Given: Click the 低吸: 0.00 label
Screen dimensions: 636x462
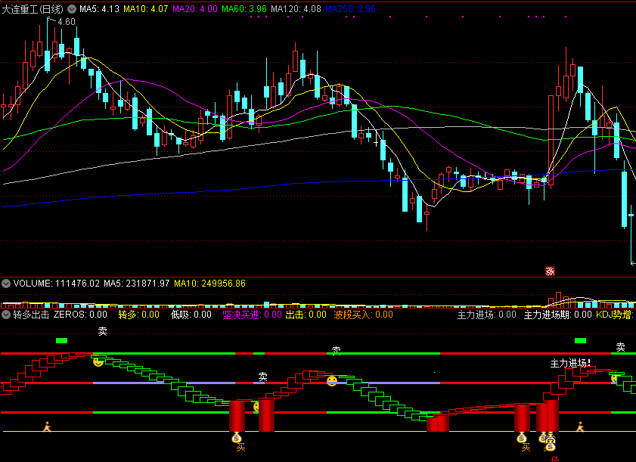Looking at the screenshot, I should click(191, 315).
